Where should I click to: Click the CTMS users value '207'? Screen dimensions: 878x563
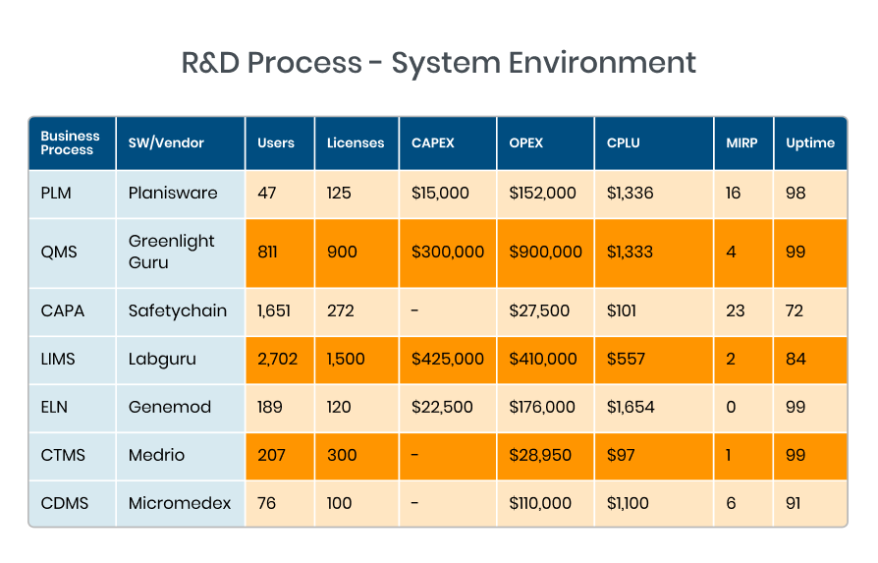271,455
